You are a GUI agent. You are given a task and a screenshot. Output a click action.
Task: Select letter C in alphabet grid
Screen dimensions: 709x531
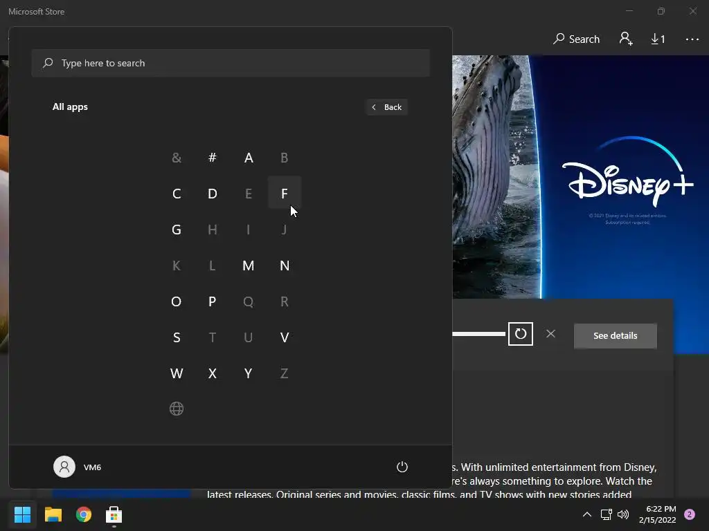click(x=177, y=194)
